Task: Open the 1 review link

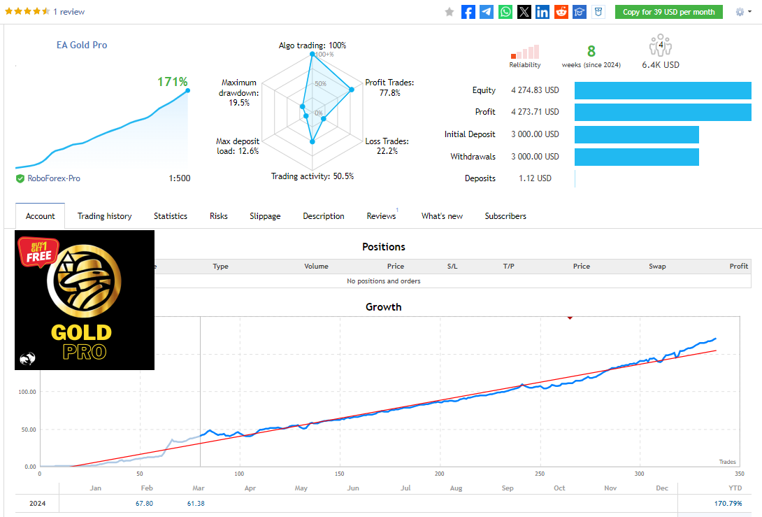Action: tap(69, 12)
